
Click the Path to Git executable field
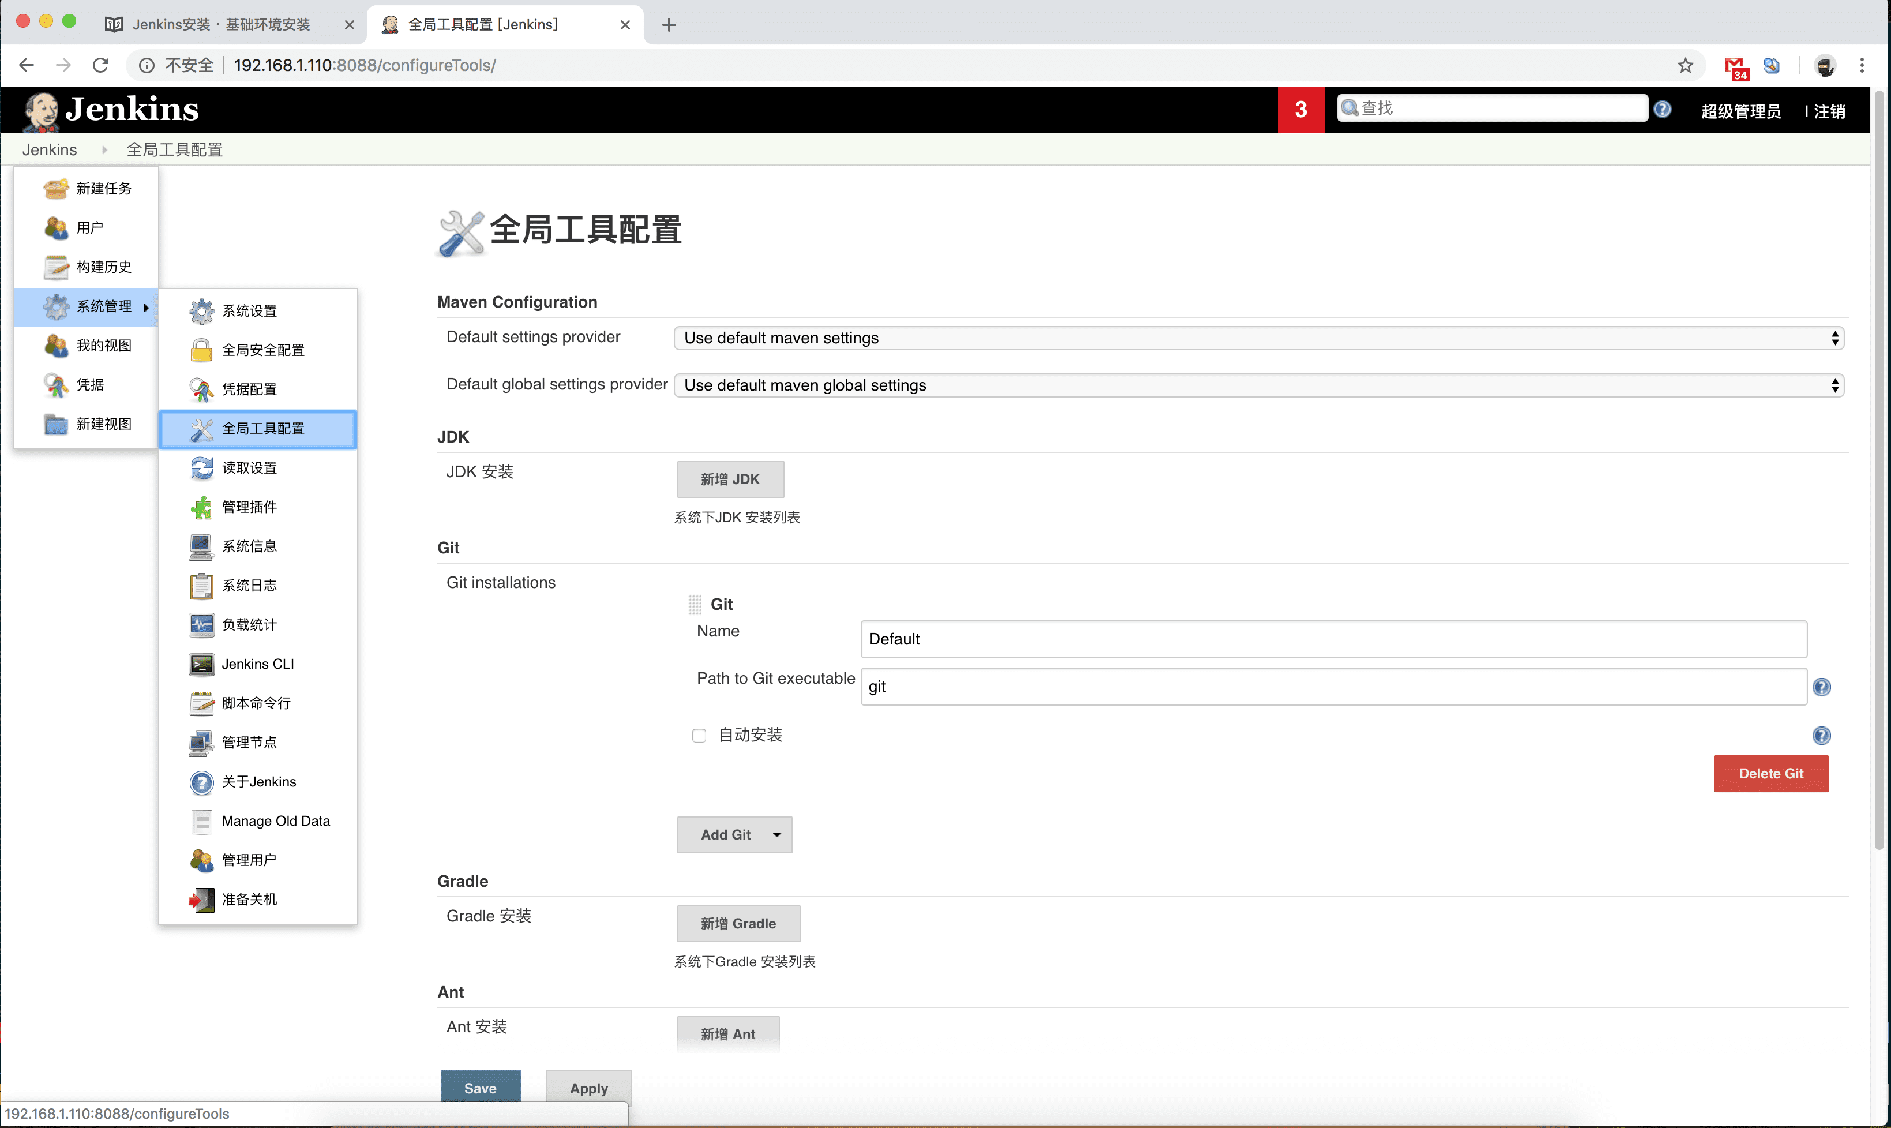tap(1333, 687)
